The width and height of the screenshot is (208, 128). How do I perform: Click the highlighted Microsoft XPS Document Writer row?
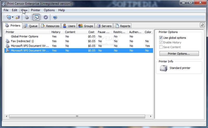coord(79,50)
